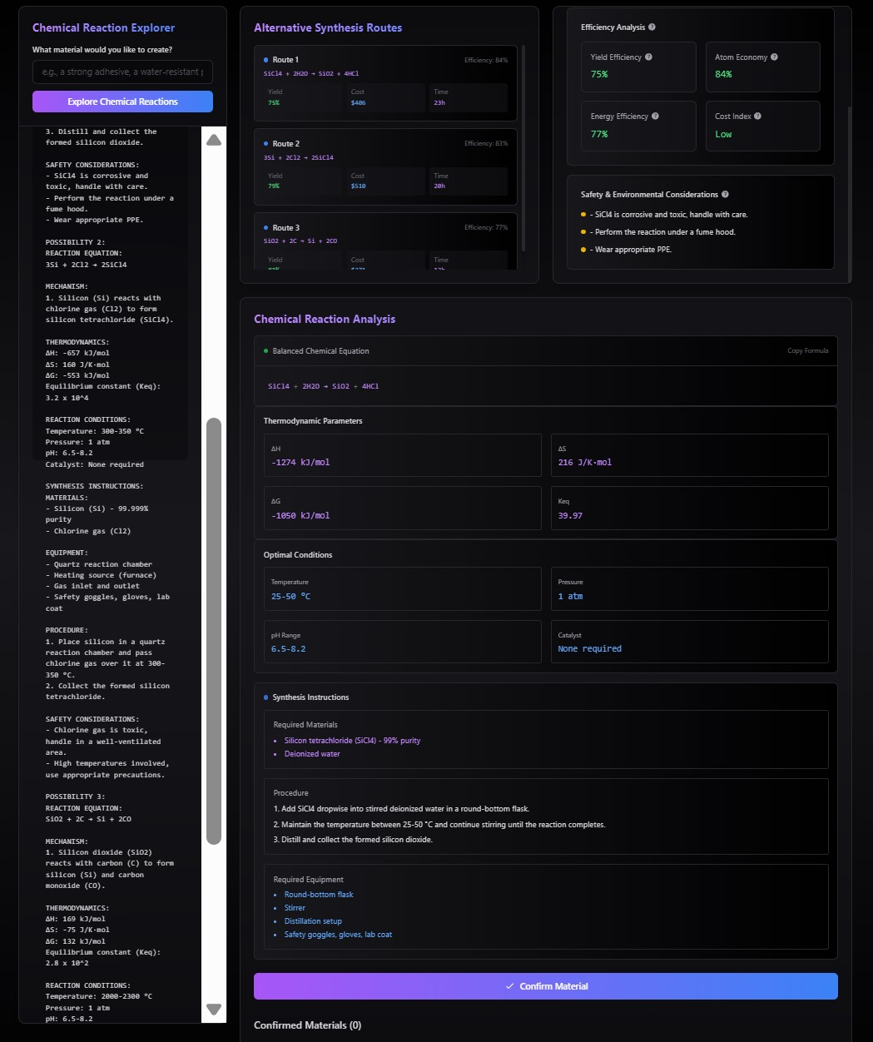The height and width of the screenshot is (1042, 873).
Task: Select Route 3 synthesis card
Action: coord(385,241)
